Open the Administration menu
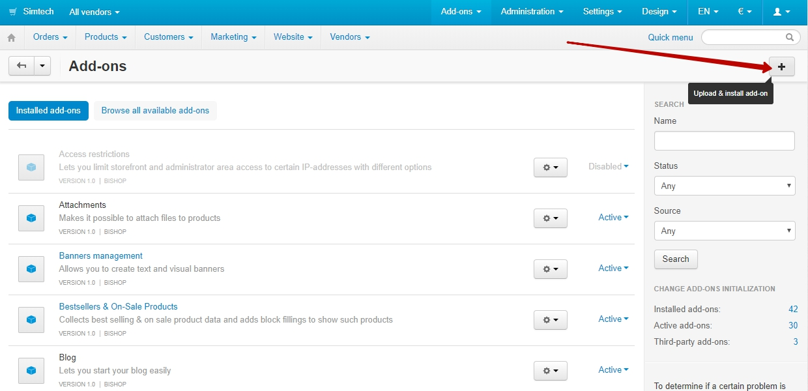Viewport: 808px width, 391px height. [532, 12]
